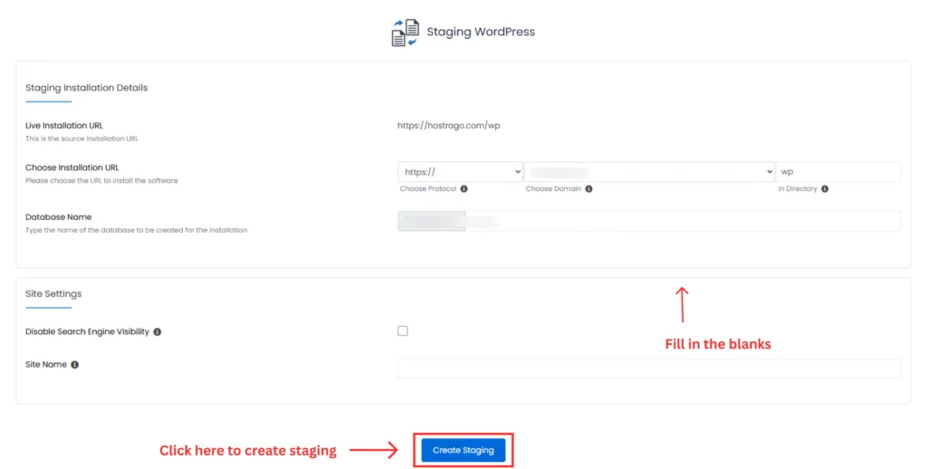Click the Choose Installation URL label
The image size is (927, 469).
pyautogui.click(x=72, y=167)
